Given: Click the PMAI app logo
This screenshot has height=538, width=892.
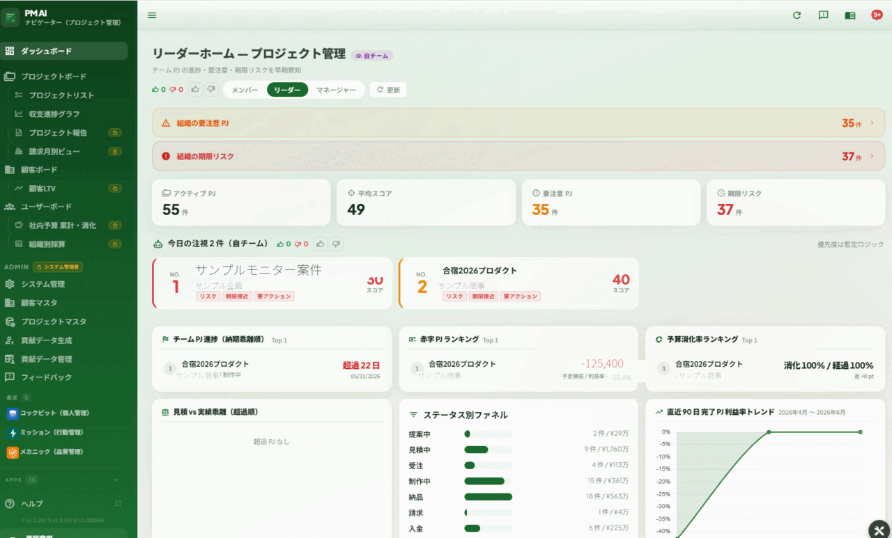Looking at the screenshot, I should tap(10, 17).
